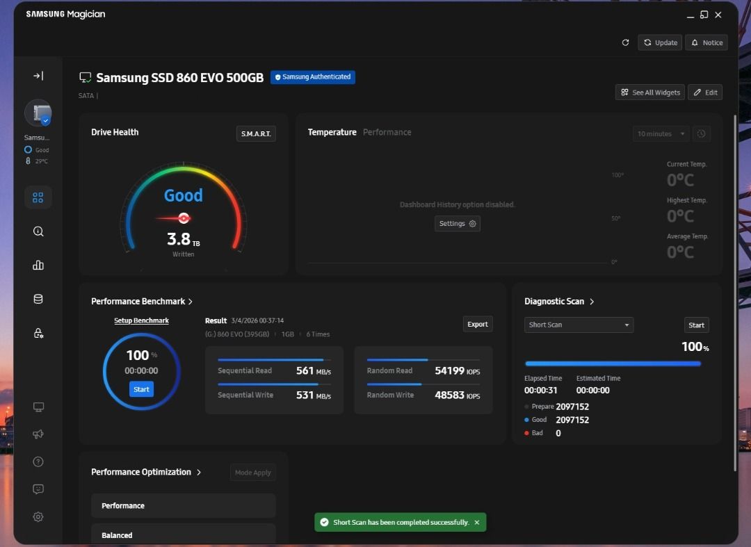The height and width of the screenshot is (547, 751).
Task: Click the Elapsed Time 00:00:31 value
Action: click(x=541, y=391)
